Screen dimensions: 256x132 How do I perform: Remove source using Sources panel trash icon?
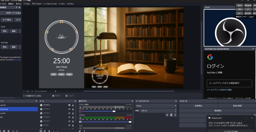click(x=44, y=131)
